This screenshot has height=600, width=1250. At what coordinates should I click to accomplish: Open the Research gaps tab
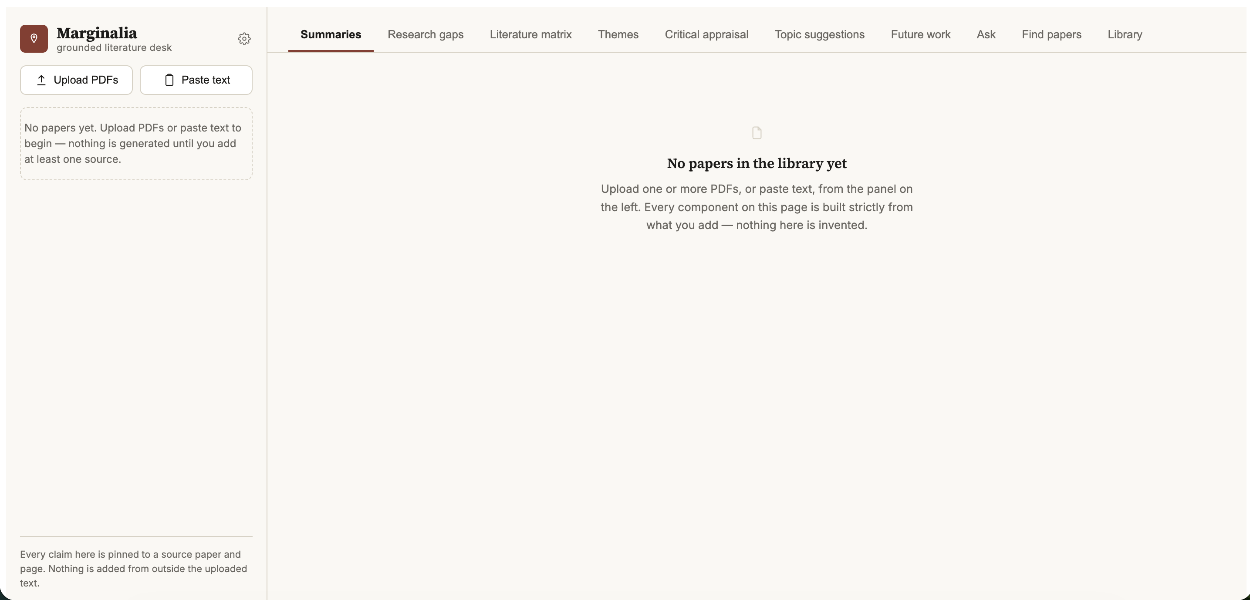(426, 34)
